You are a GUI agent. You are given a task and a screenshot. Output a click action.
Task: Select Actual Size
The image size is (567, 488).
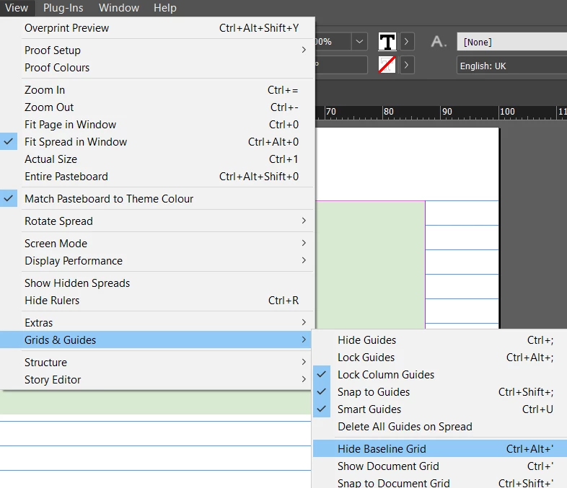click(157, 159)
